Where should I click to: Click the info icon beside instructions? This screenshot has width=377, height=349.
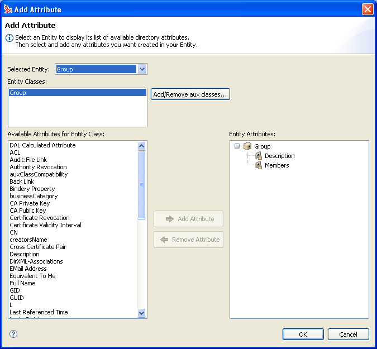pos(9,38)
